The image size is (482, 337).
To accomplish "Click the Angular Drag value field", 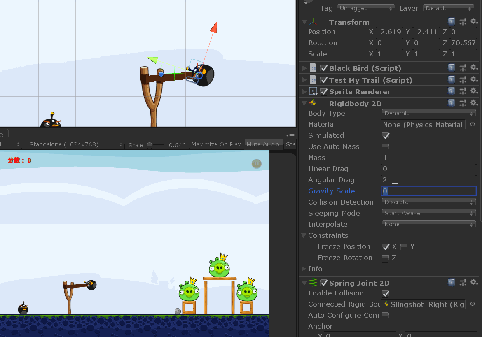I will point(428,180).
